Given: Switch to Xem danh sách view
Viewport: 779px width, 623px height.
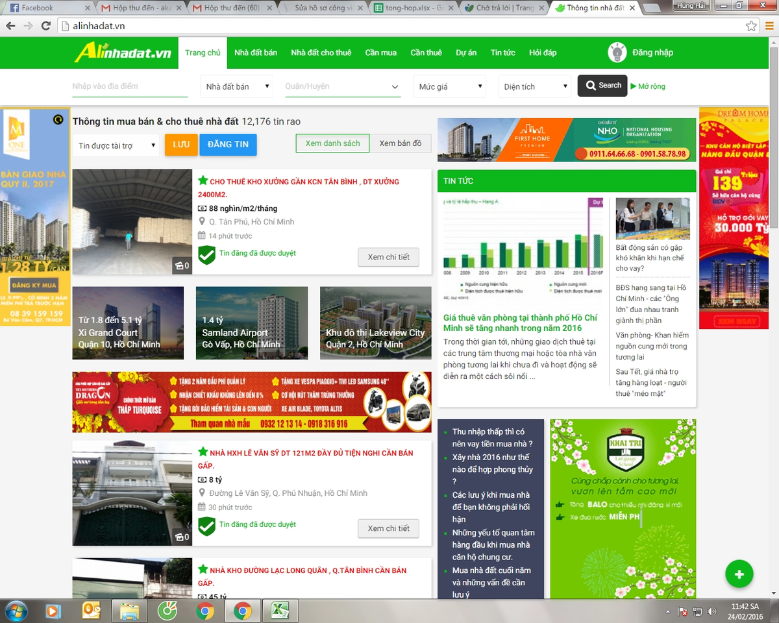Looking at the screenshot, I should click(332, 143).
